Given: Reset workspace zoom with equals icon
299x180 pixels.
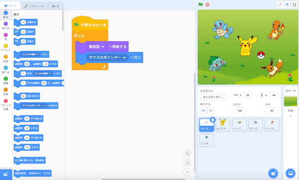Looking at the screenshot, I should [187, 172].
